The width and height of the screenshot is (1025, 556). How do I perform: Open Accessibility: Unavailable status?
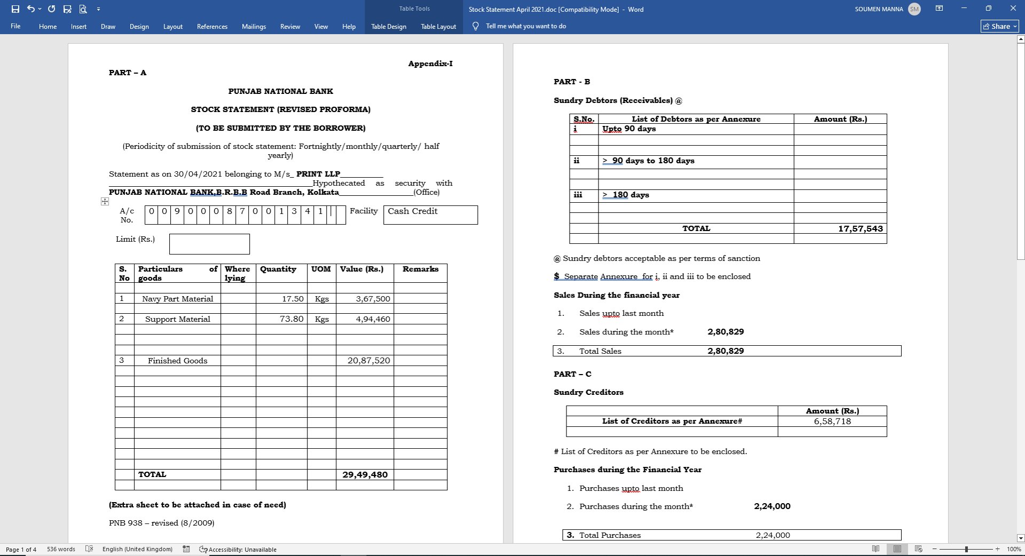tap(238, 549)
